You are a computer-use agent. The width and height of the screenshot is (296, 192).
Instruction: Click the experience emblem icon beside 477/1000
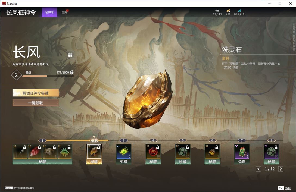72,72
